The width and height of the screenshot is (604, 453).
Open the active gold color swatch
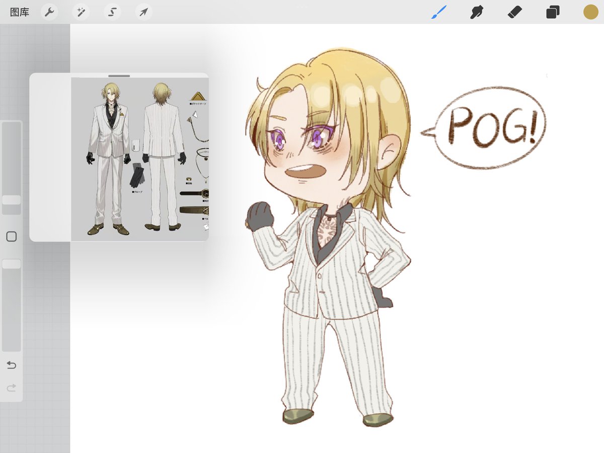[590, 12]
